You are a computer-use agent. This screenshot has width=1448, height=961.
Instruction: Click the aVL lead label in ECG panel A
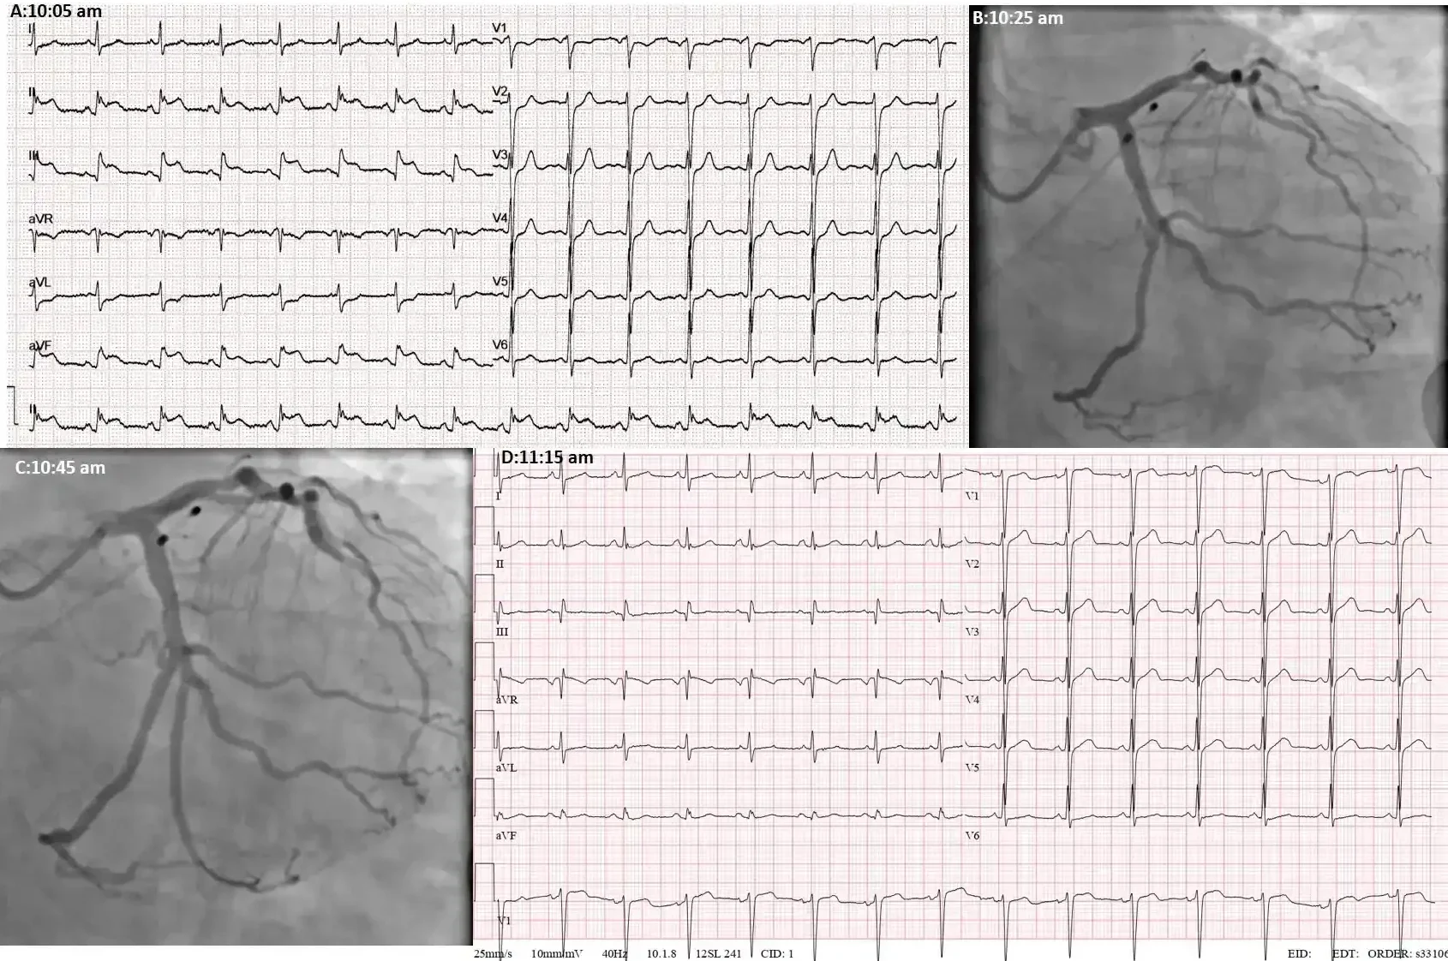[39, 282]
